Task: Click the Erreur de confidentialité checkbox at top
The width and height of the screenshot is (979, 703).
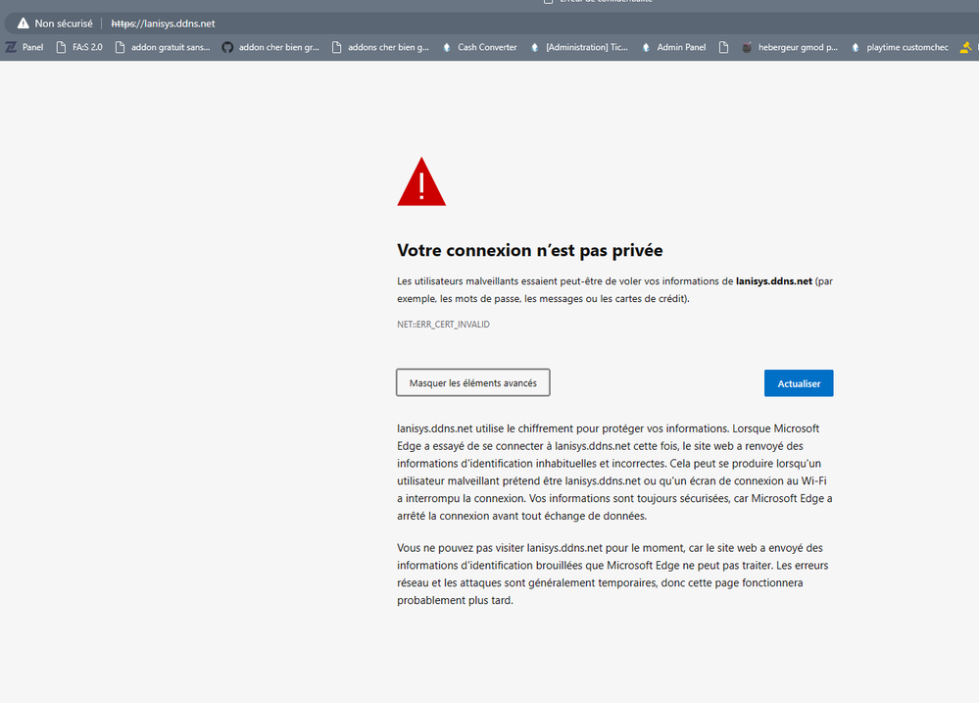Action: [x=549, y=2]
